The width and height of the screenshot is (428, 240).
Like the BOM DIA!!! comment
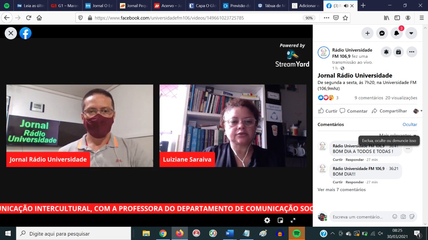coord(338,182)
